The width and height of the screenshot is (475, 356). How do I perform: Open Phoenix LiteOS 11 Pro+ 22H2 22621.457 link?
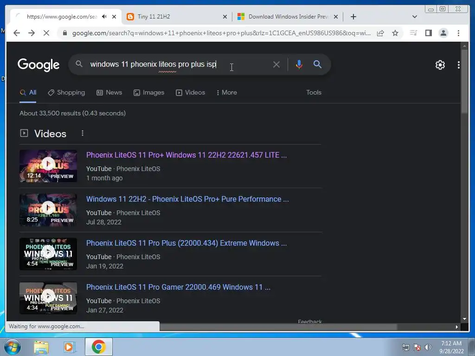coord(186,155)
